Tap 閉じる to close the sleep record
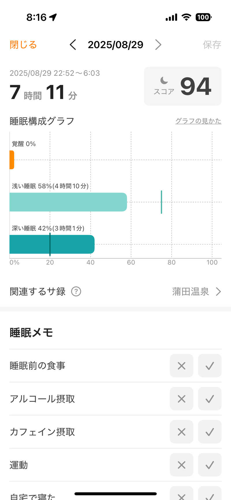Screen dimensions: 231x500 point(23,45)
